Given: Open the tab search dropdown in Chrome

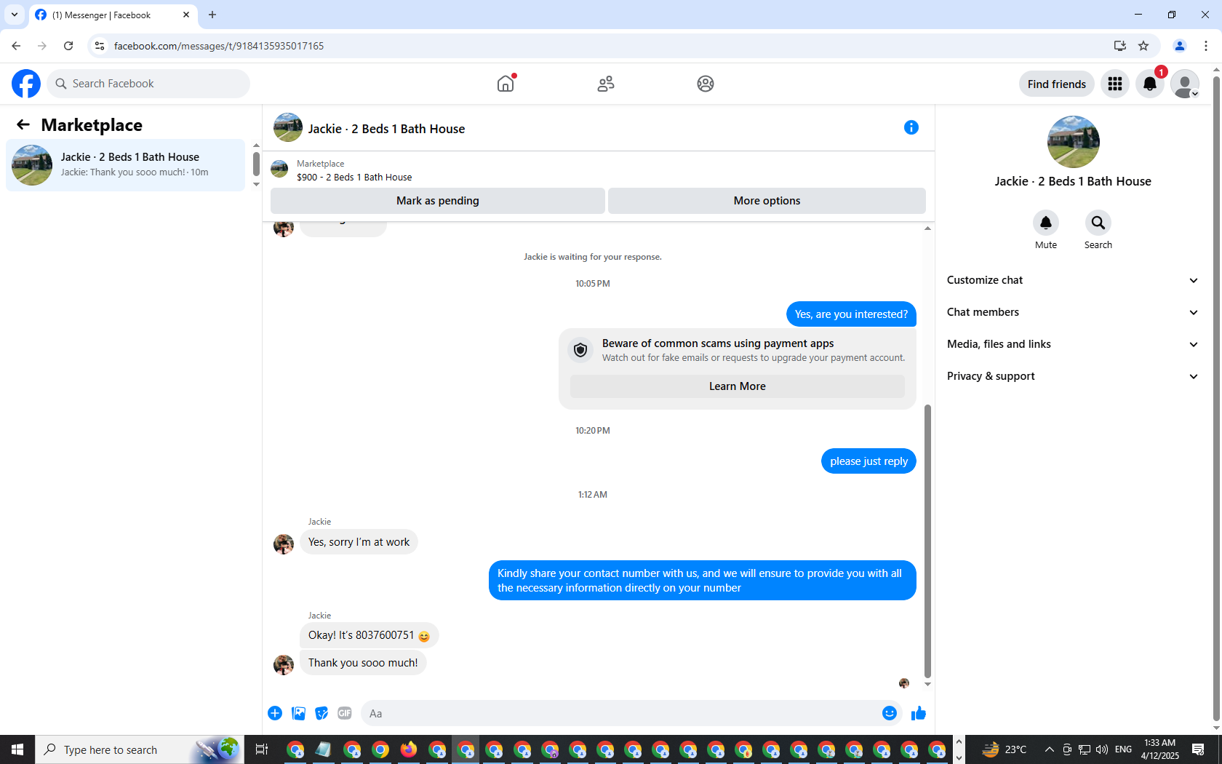Looking at the screenshot, I should [14, 15].
